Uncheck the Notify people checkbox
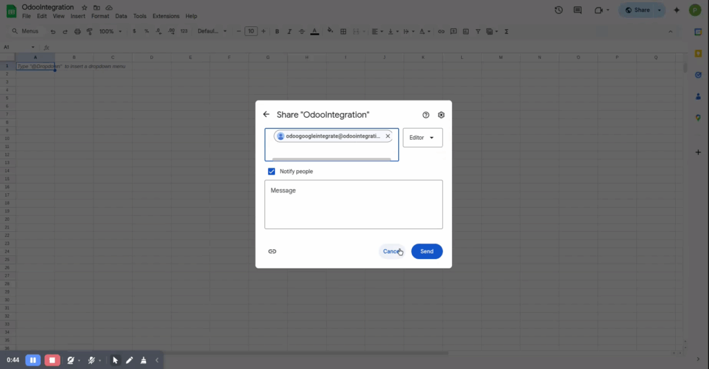 (271, 172)
